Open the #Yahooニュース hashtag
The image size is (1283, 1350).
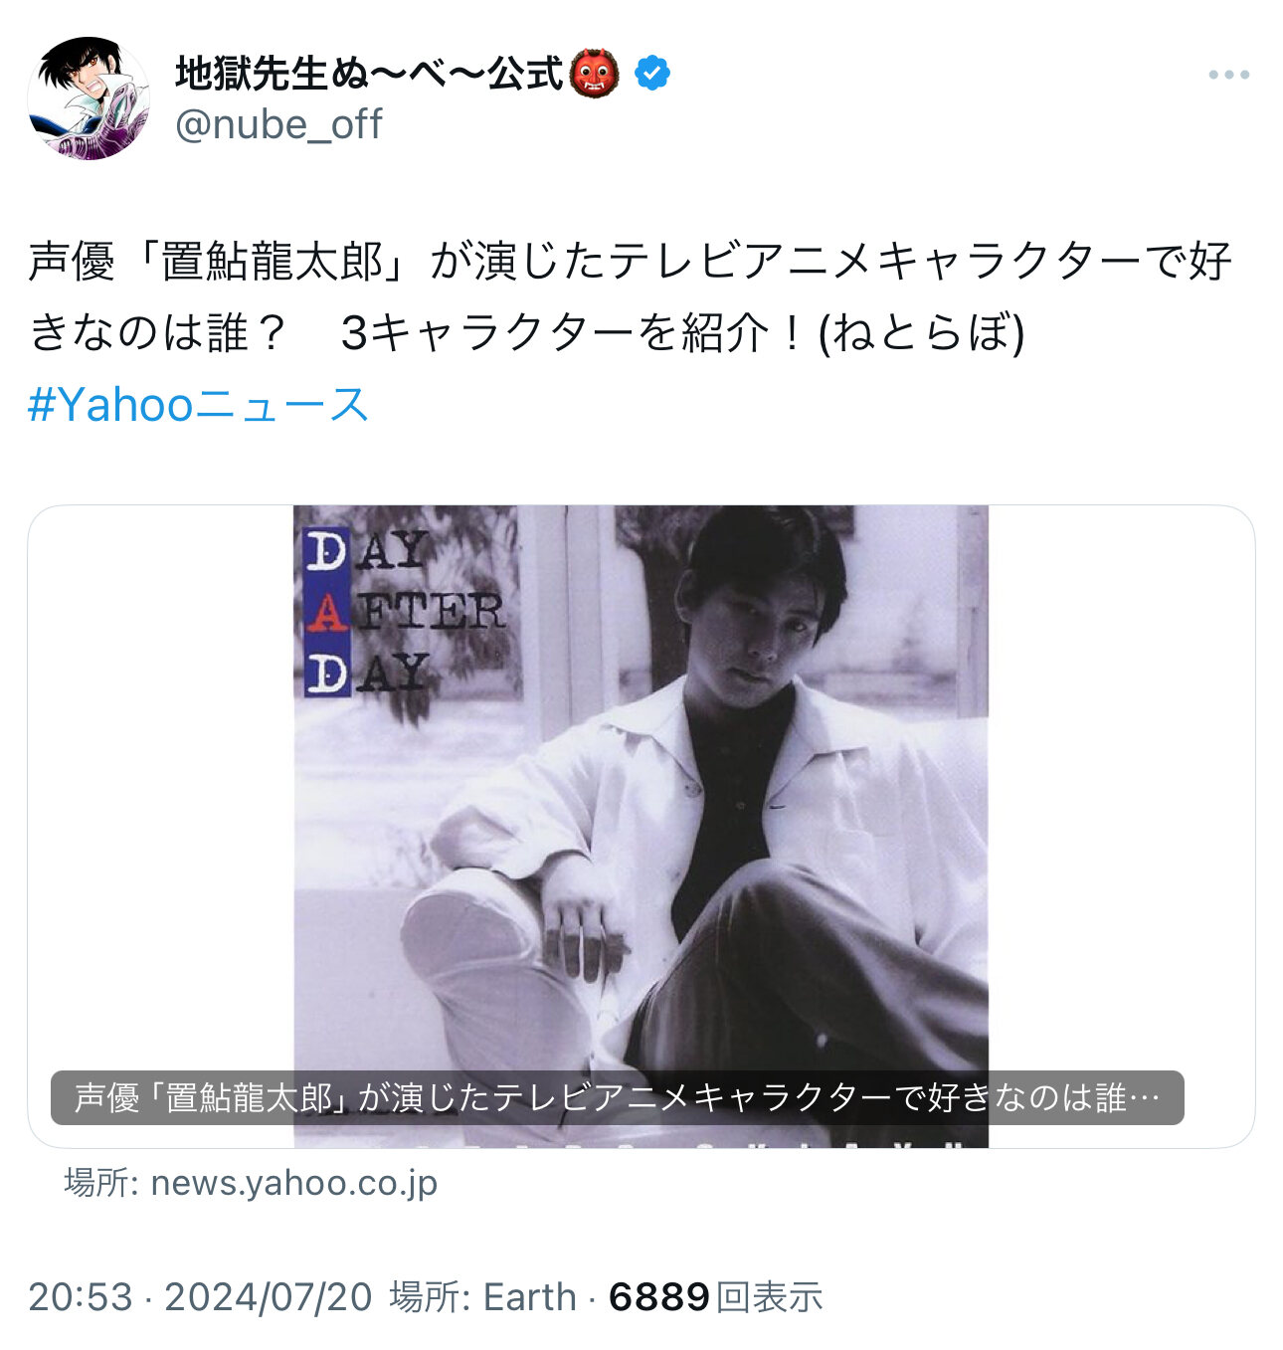pyautogui.click(x=198, y=405)
